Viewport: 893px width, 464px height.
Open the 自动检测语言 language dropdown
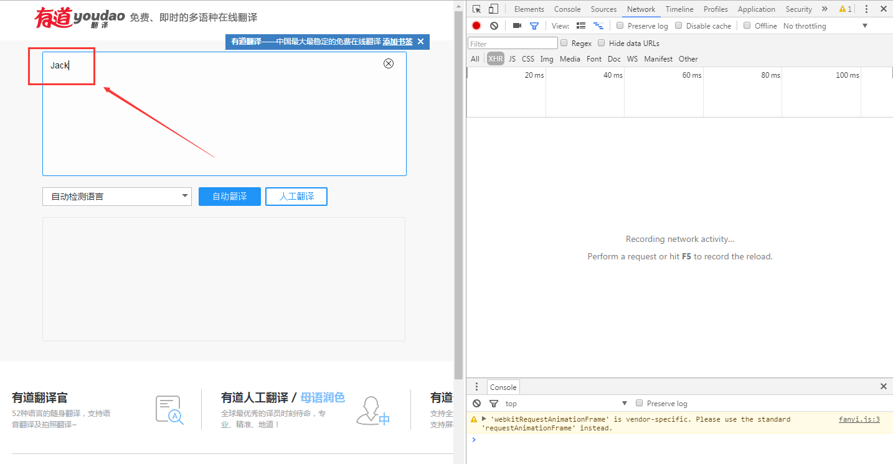coord(116,196)
